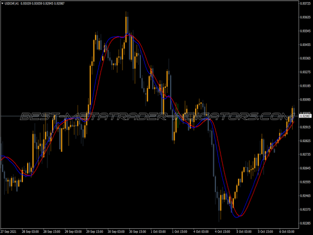Click the 4 Oct 15:00 time label
This screenshot has width=313, height=235.
[x=223, y=231]
